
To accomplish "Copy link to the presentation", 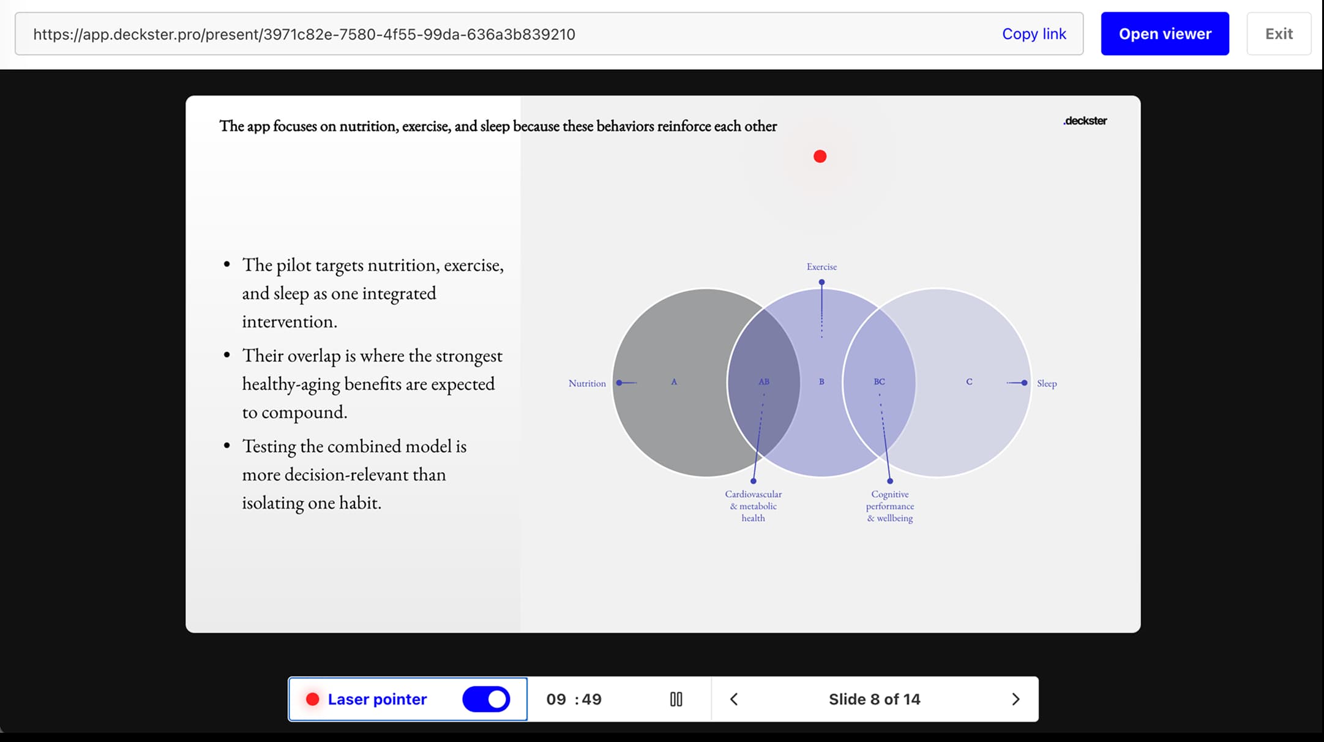I will (x=1034, y=34).
